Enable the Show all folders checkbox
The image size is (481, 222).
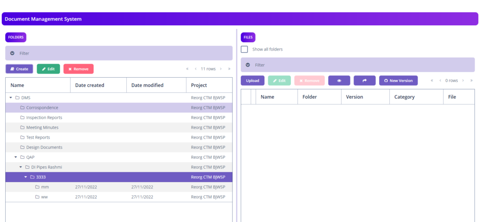click(x=244, y=49)
